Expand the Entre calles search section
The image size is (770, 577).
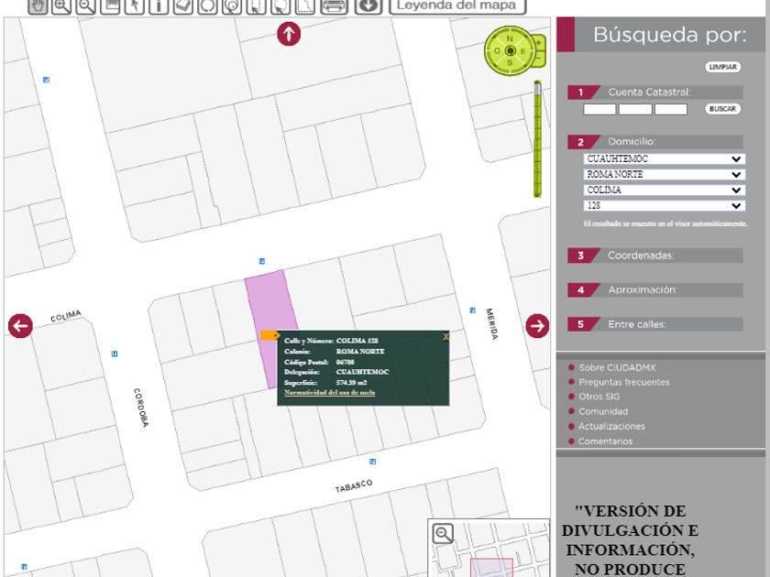[x=655, y=324]
